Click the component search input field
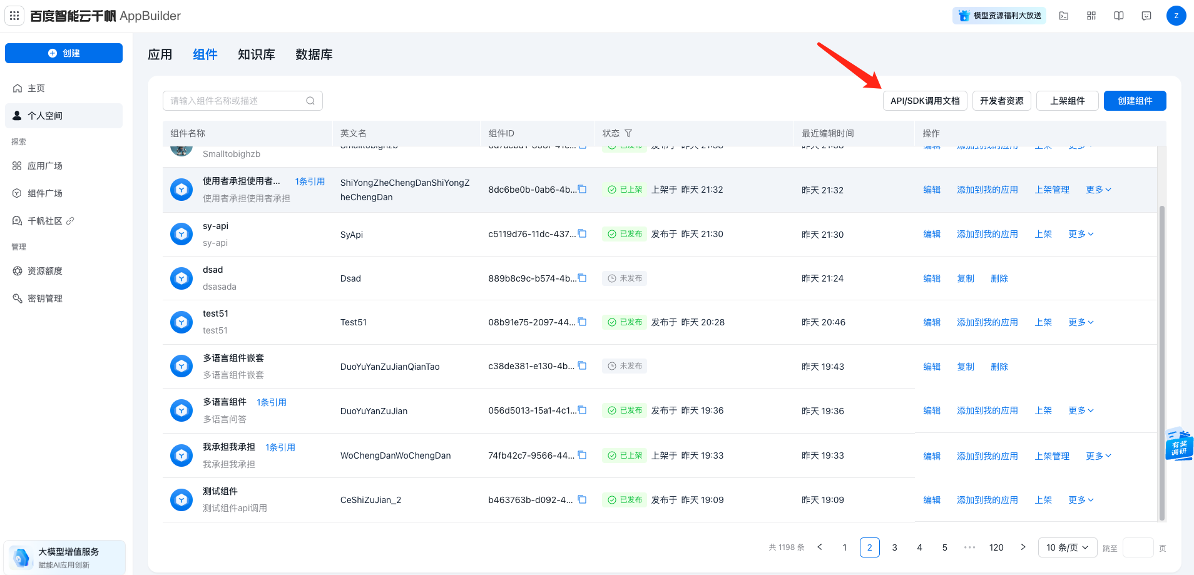The height and width of the screenshot is (575, 1194). [243, 101]
